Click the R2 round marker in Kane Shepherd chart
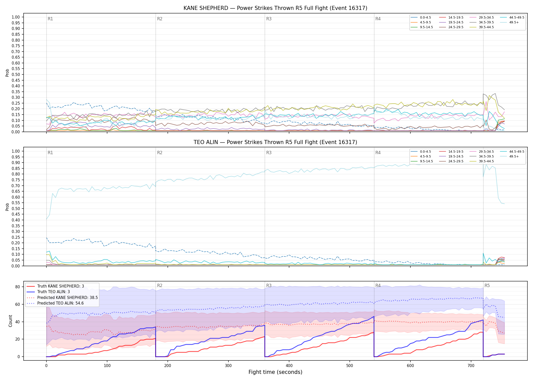Screen dimensions: 533x381 click(160, 19)
